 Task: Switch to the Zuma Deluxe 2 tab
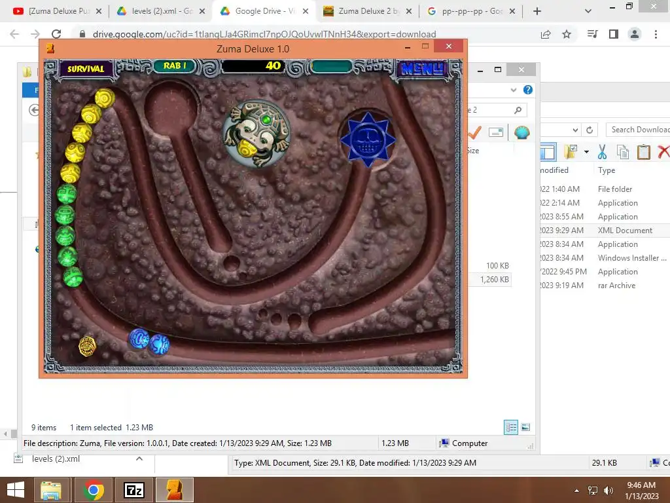coord(368,11)
